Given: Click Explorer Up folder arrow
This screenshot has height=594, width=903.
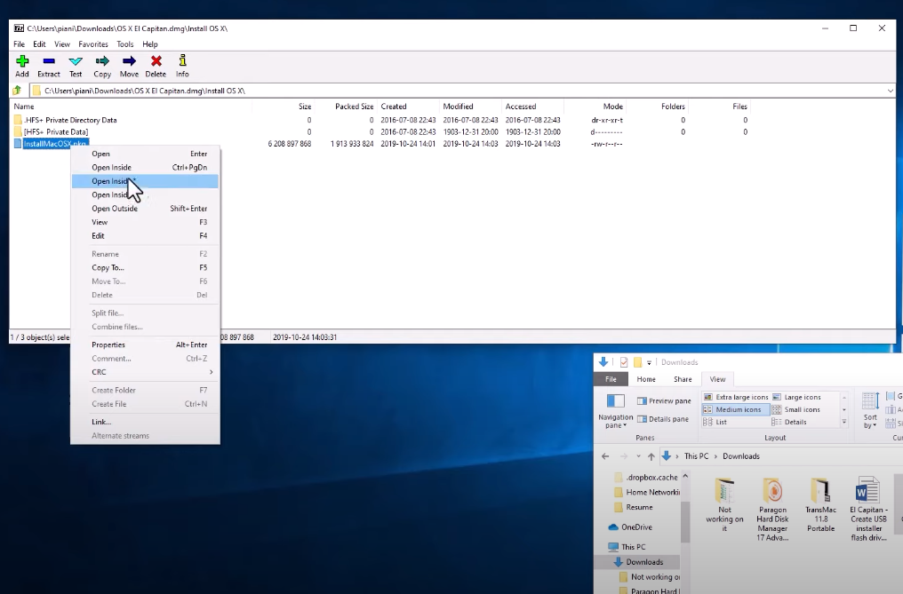Looking at the screenshot, I should tap(651, 456).
